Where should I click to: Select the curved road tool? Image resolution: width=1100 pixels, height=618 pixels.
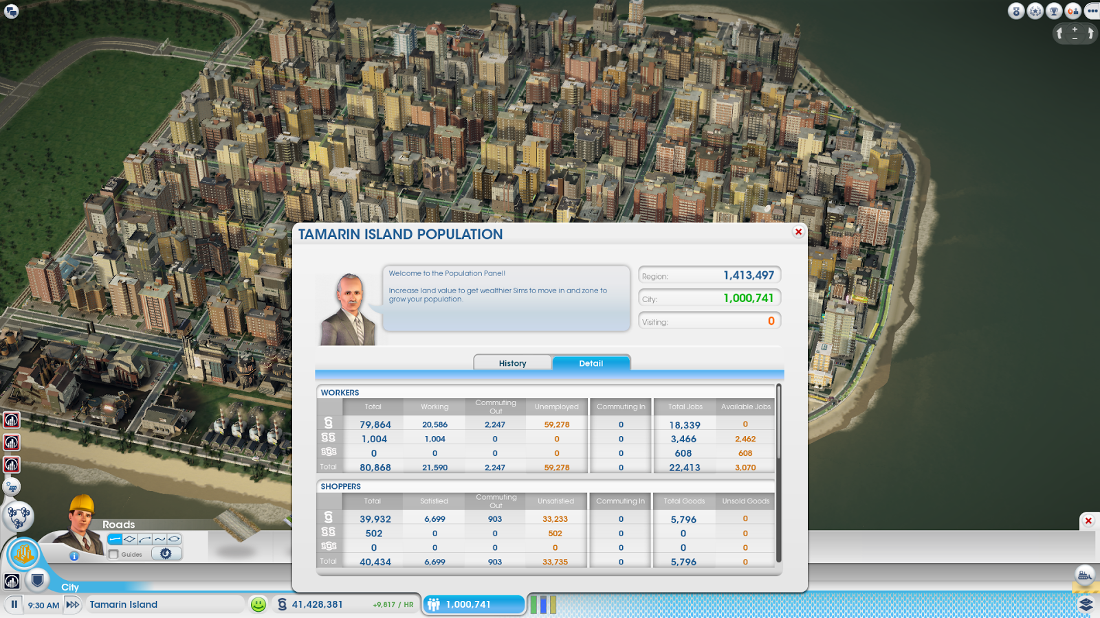(x=144, y=539)
